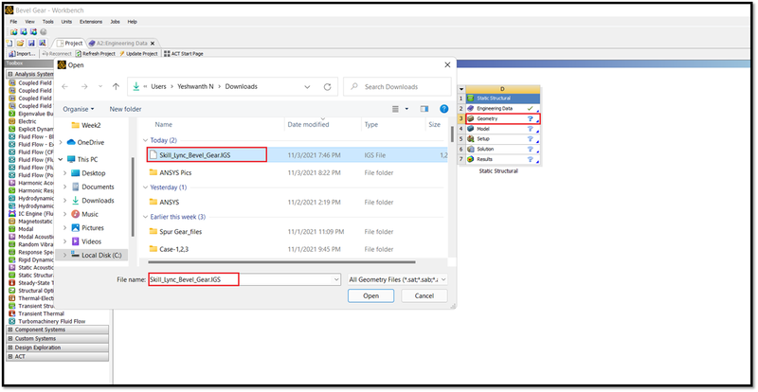
Task: Click the Import button in Workbench toolbar
Action: tap(22, 54)
